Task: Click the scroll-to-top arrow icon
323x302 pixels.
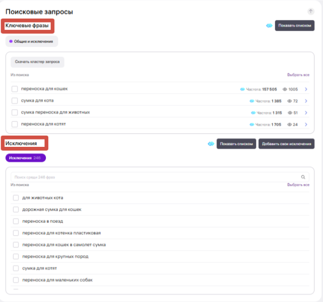Action: point(311,11)
